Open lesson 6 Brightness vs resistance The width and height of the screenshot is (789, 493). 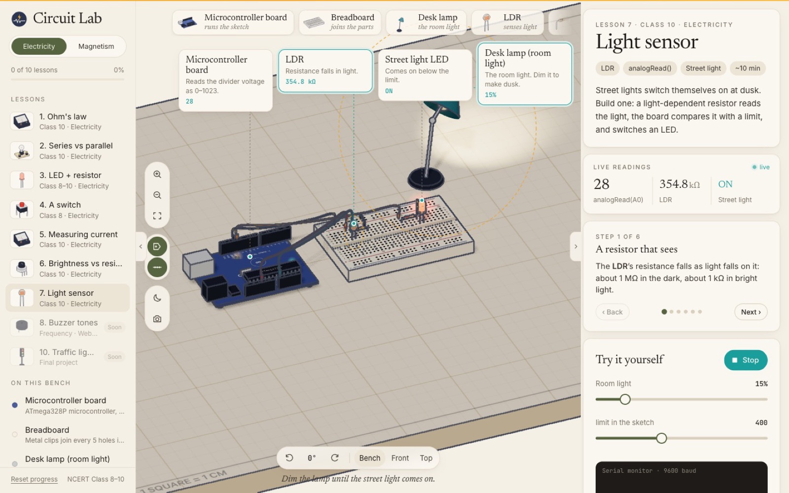point(68,269)
